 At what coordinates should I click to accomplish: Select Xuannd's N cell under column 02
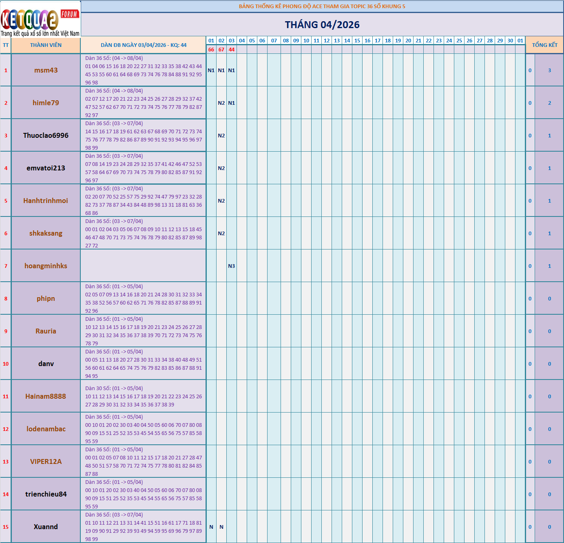point(221,527)
